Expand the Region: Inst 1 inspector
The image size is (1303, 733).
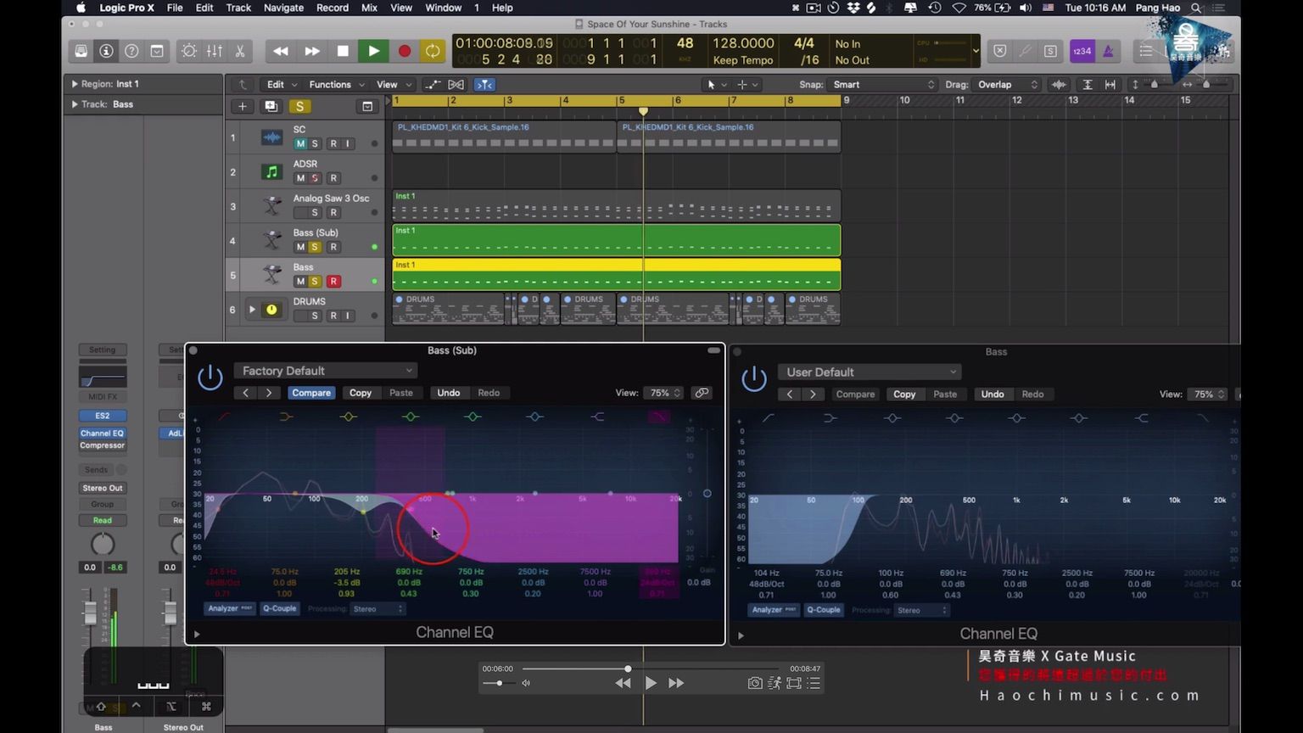coord(75,84)
